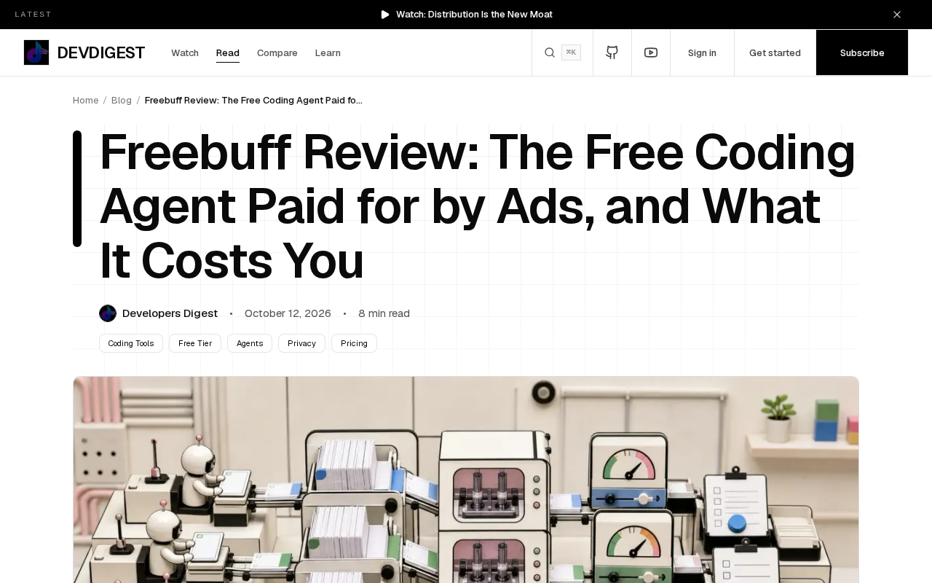Image resolution: width=932 pixels, height=583 pixels.
Task: Open search with the magnifier icon
Action: (x=550, y=52)
